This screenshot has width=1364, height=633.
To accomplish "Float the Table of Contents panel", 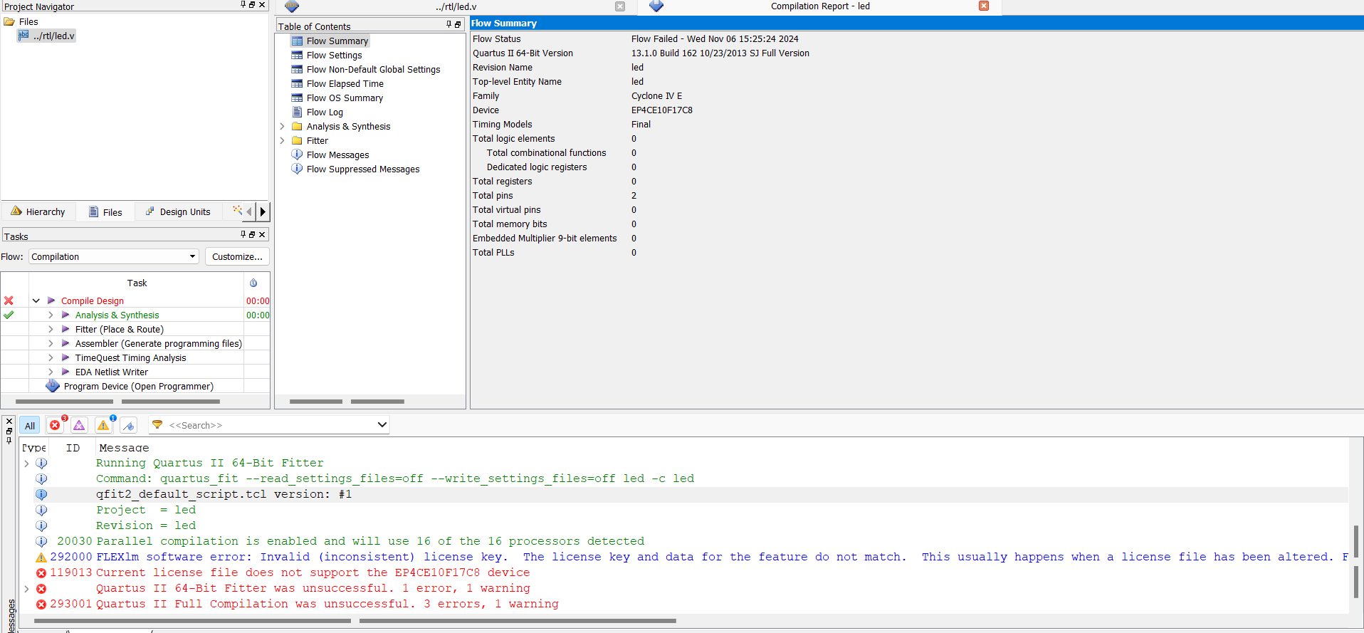I will coord(458,24).
